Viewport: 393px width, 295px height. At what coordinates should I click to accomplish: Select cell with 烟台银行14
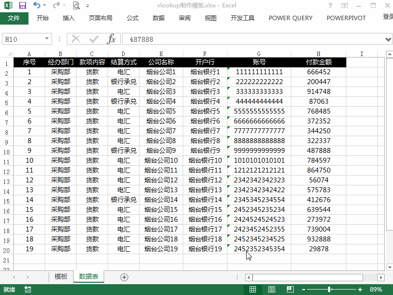click(205, 200)
